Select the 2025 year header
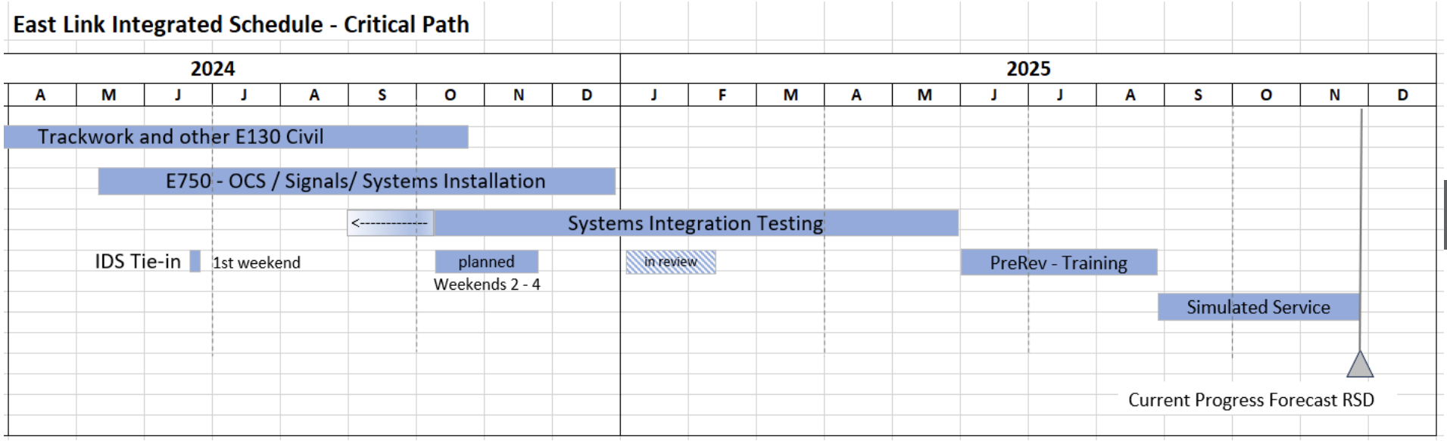Image resolution: width=1447 pixels, height=441 pixels. point(1028,69)
